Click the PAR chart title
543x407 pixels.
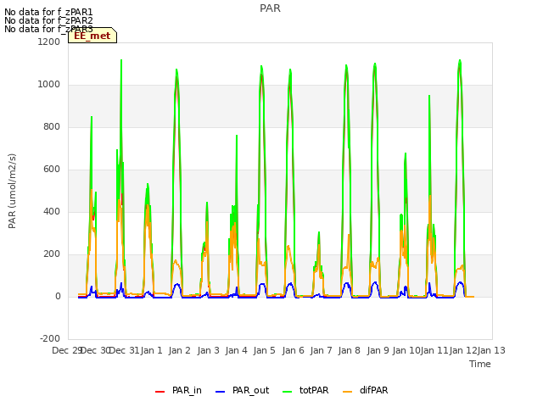tap(270, 8)
